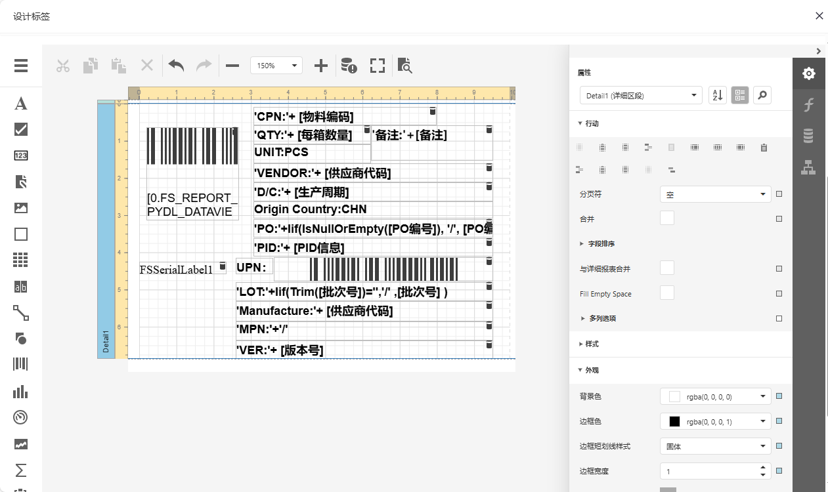Toggle the Fill Empty Space checkbox

[x=667, y=293]
